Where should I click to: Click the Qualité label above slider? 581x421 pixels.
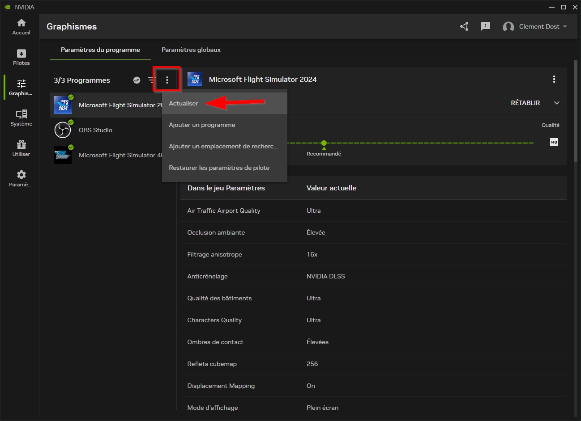(551, 125)
